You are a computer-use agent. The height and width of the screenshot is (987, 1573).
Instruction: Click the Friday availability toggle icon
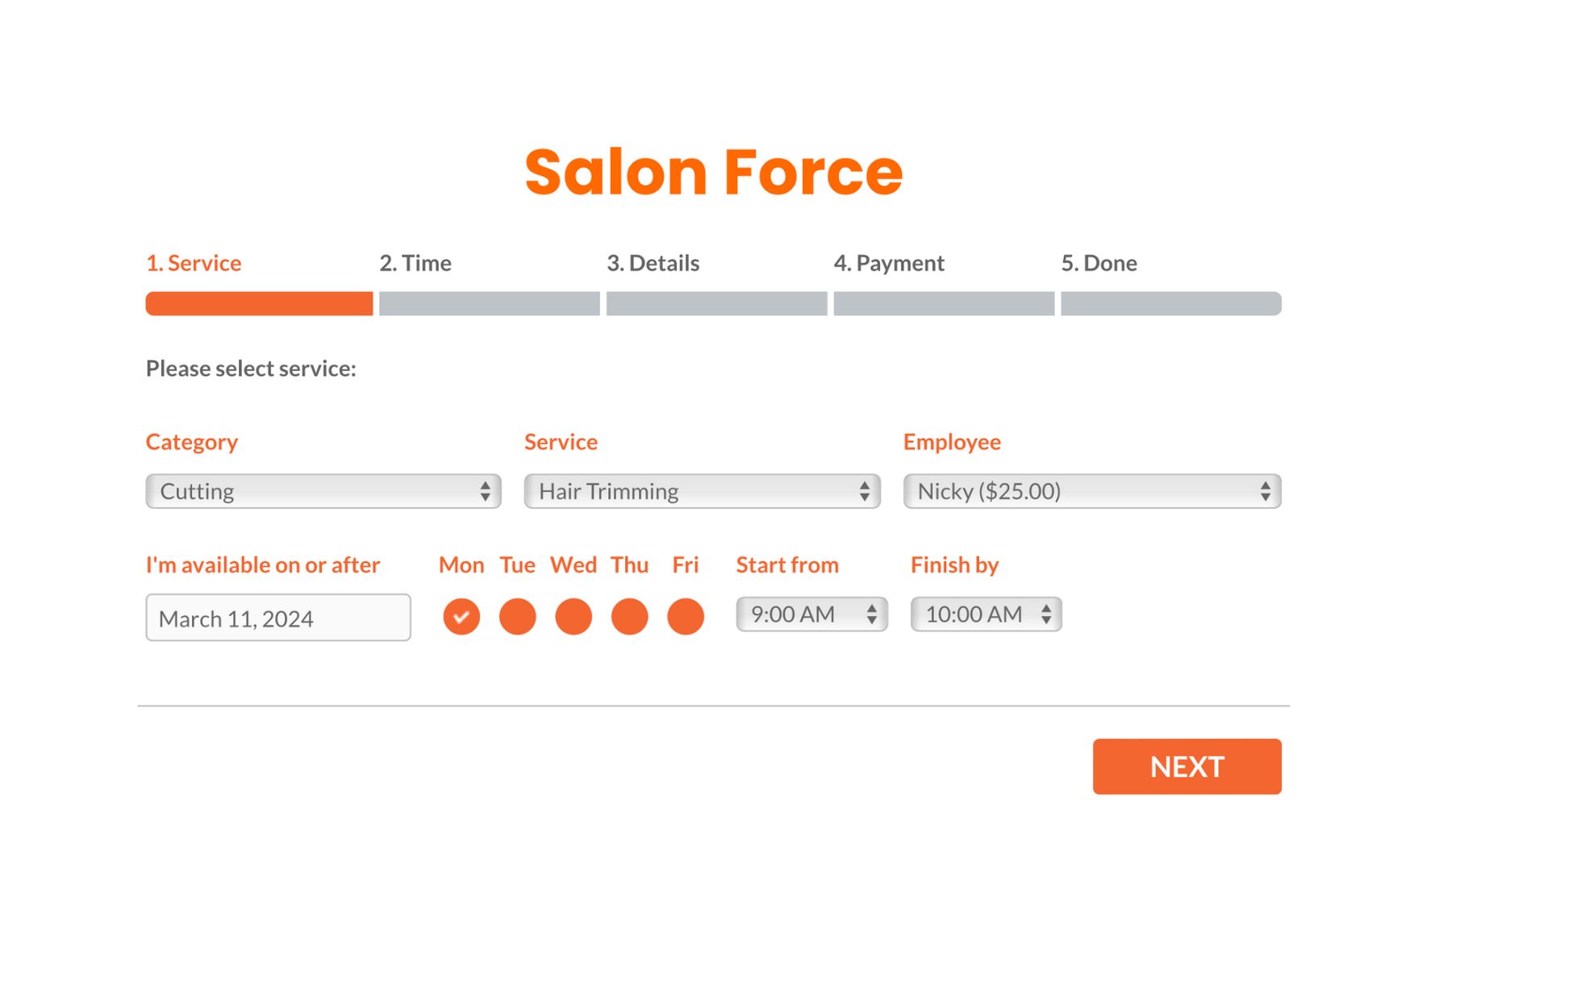(x=685, y=614)
